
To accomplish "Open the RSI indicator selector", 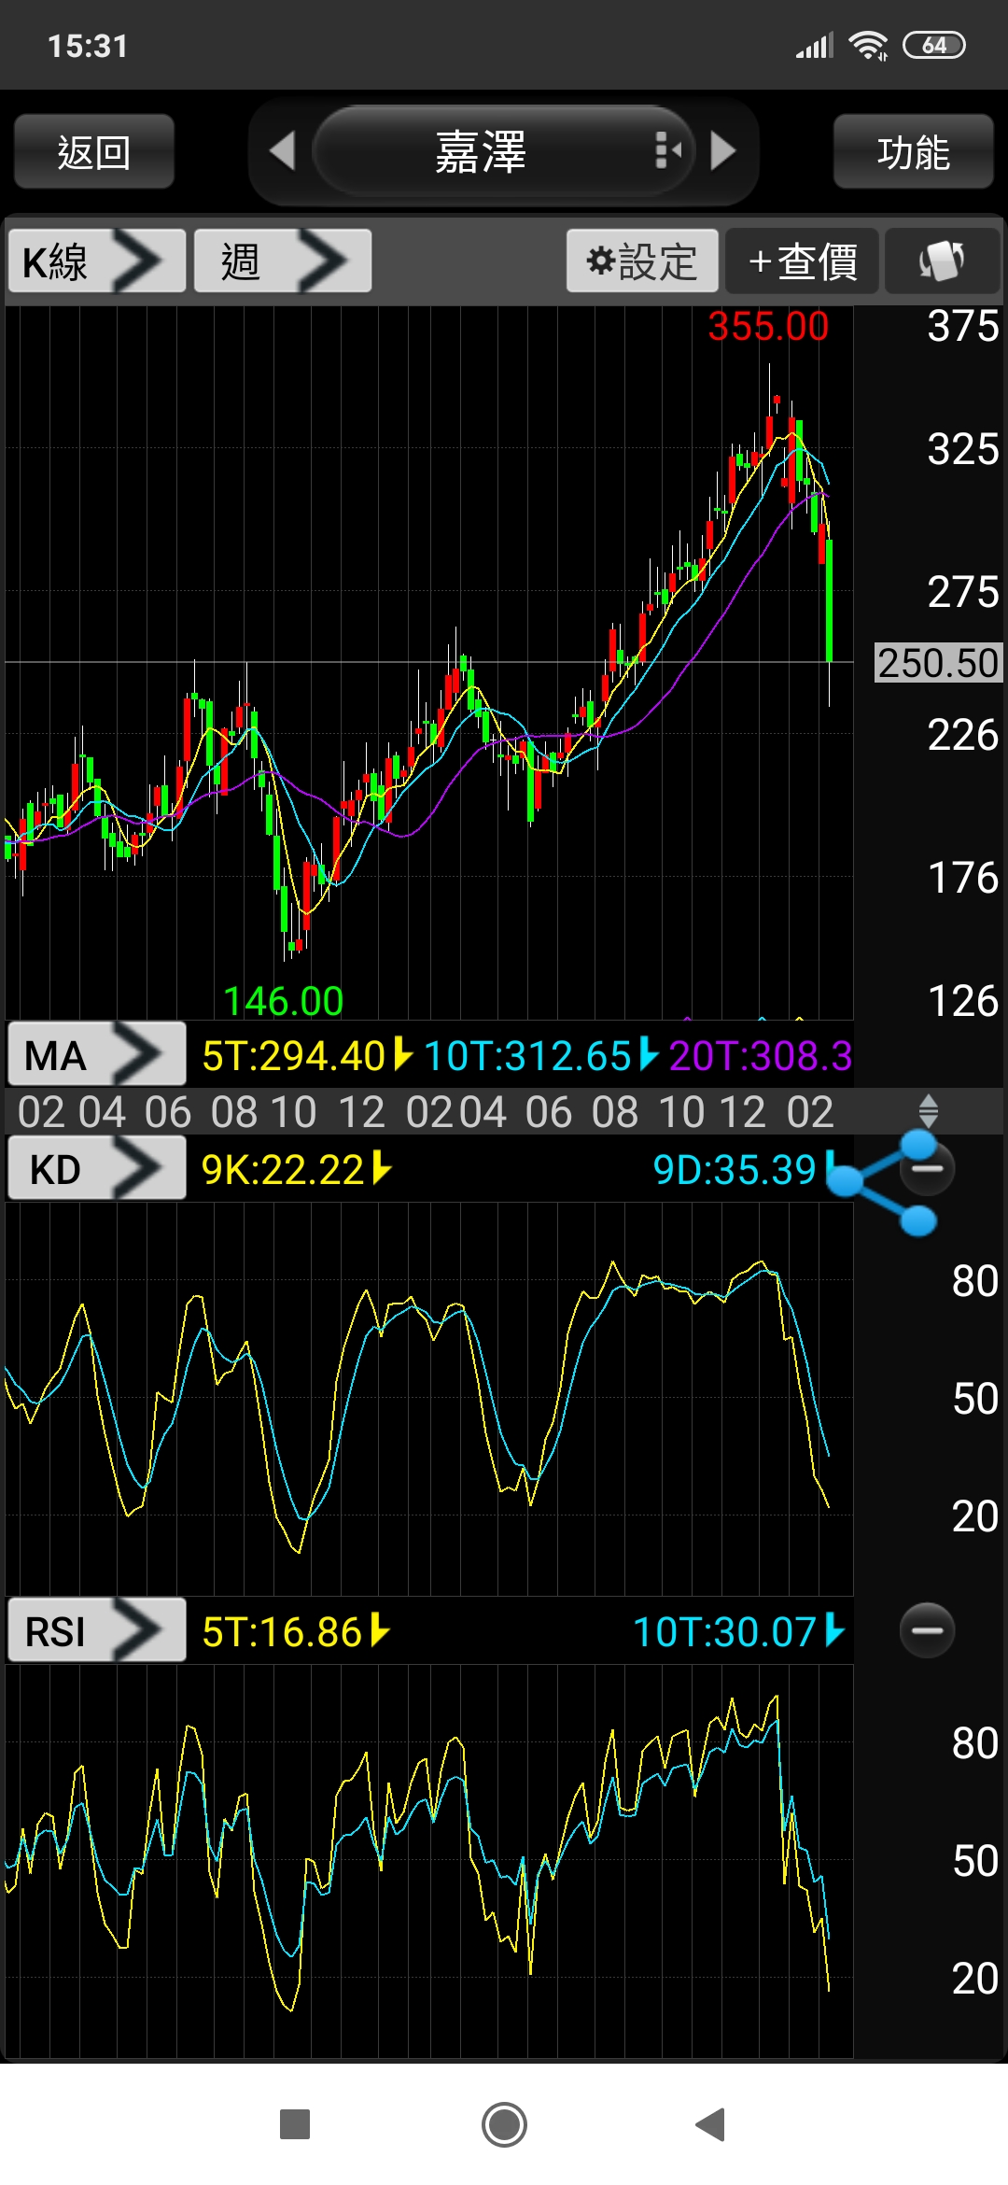I will (x=96, y=1631).
